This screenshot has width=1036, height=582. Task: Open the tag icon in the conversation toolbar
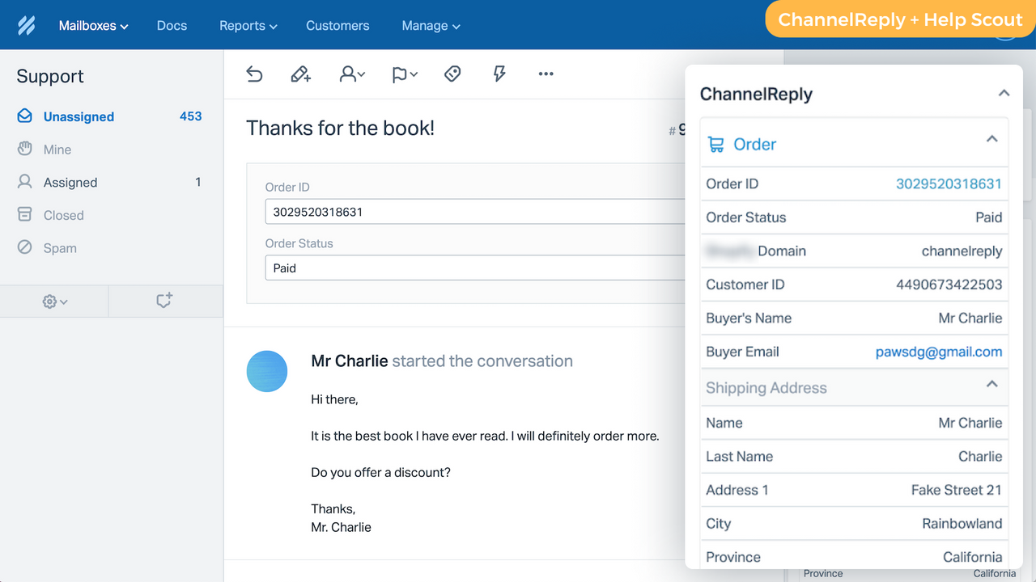pos(452,74)
